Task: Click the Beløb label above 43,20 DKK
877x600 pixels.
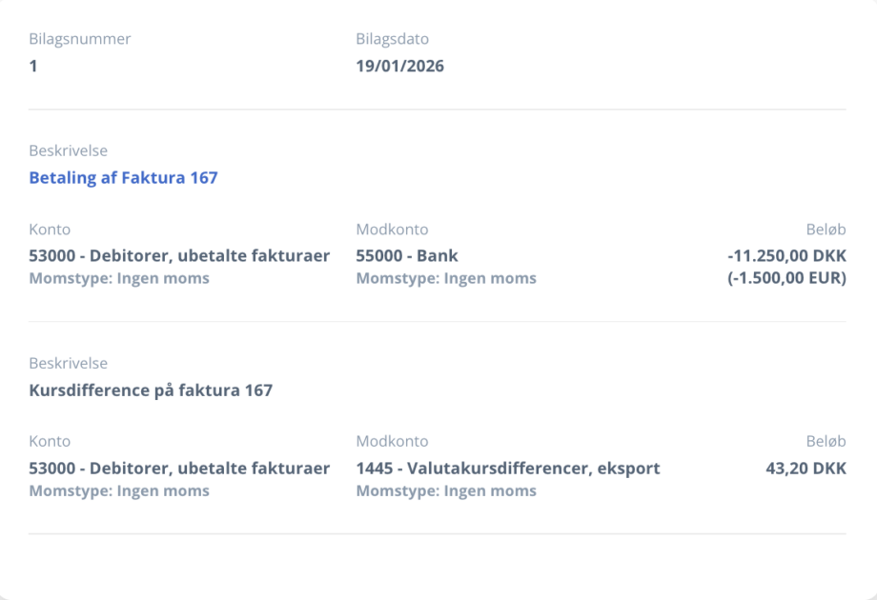Action: coord(826,442)
